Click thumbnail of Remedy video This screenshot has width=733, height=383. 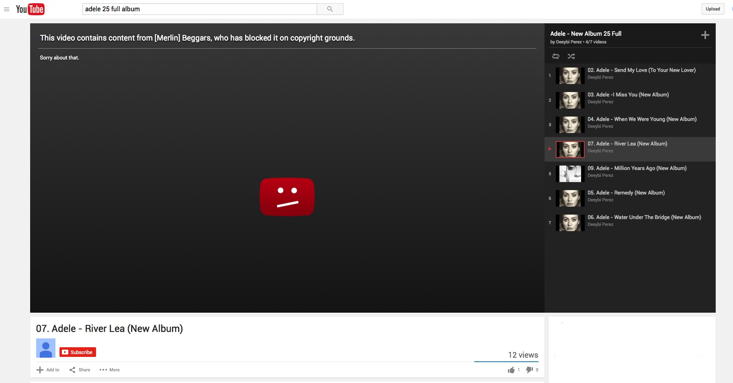570,199
